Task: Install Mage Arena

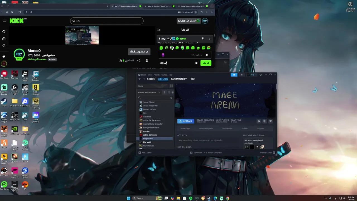Action: pyautogui.click(x=185, y=121)
